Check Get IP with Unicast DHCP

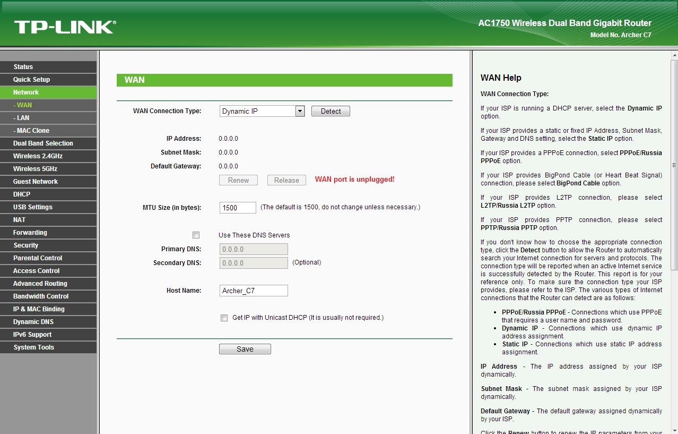[224, 318]
